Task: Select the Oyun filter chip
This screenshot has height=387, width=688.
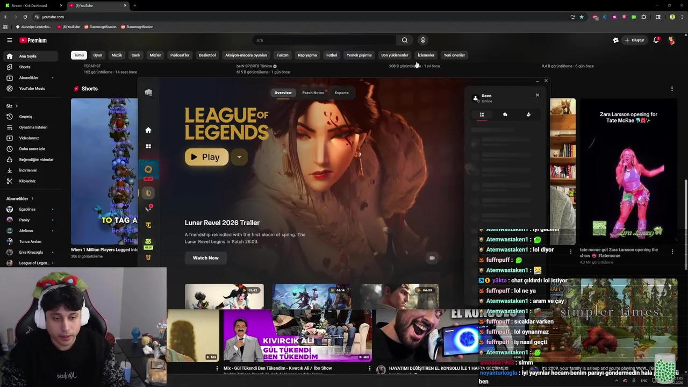Action: pyautogui.click(x=98, y=55)
